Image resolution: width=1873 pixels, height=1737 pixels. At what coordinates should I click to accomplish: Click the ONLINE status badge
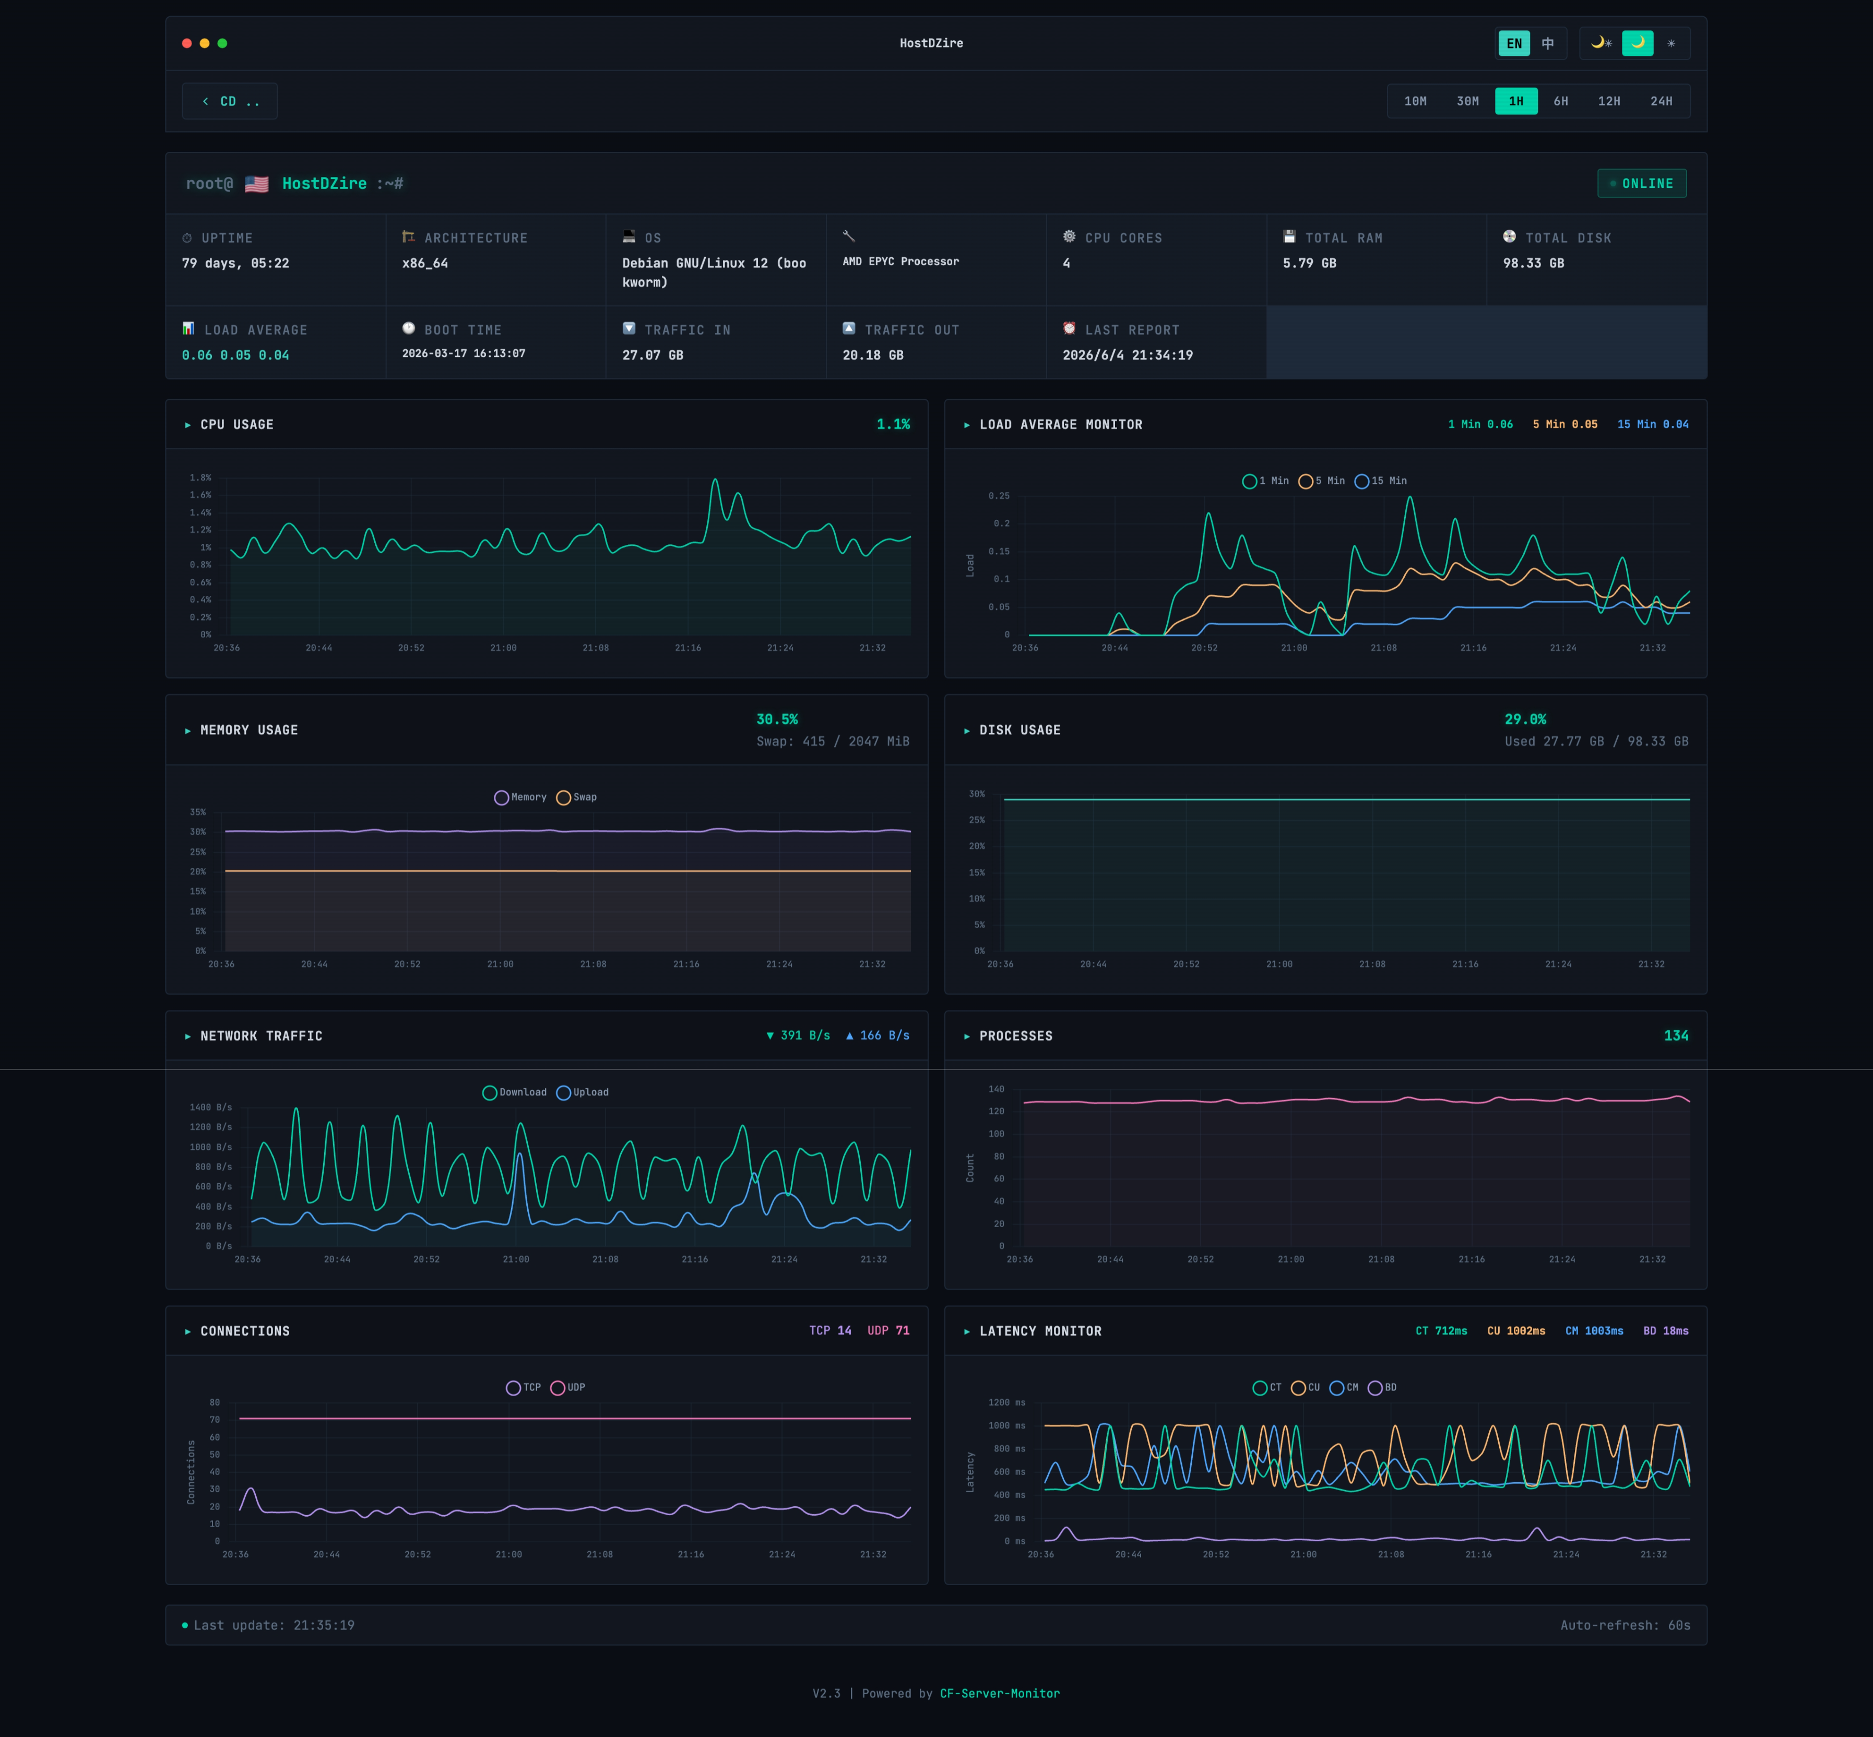click(1642, 183)
